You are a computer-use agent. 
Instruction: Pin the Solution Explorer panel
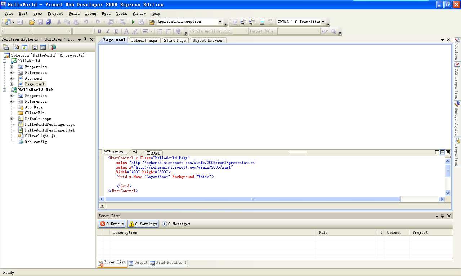(x=85, y=39)
